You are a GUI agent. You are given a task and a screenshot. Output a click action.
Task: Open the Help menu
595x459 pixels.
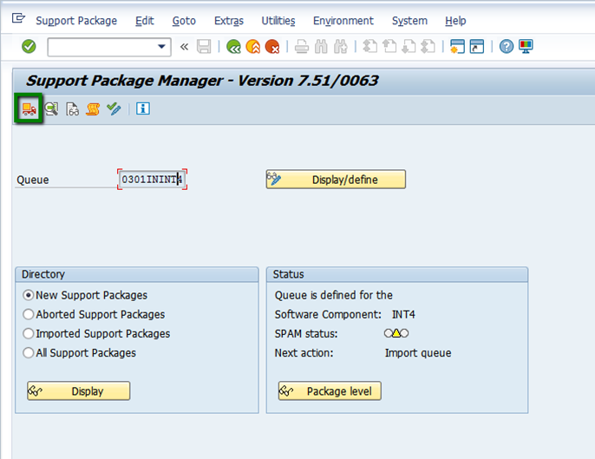click(x=455, y=21)
